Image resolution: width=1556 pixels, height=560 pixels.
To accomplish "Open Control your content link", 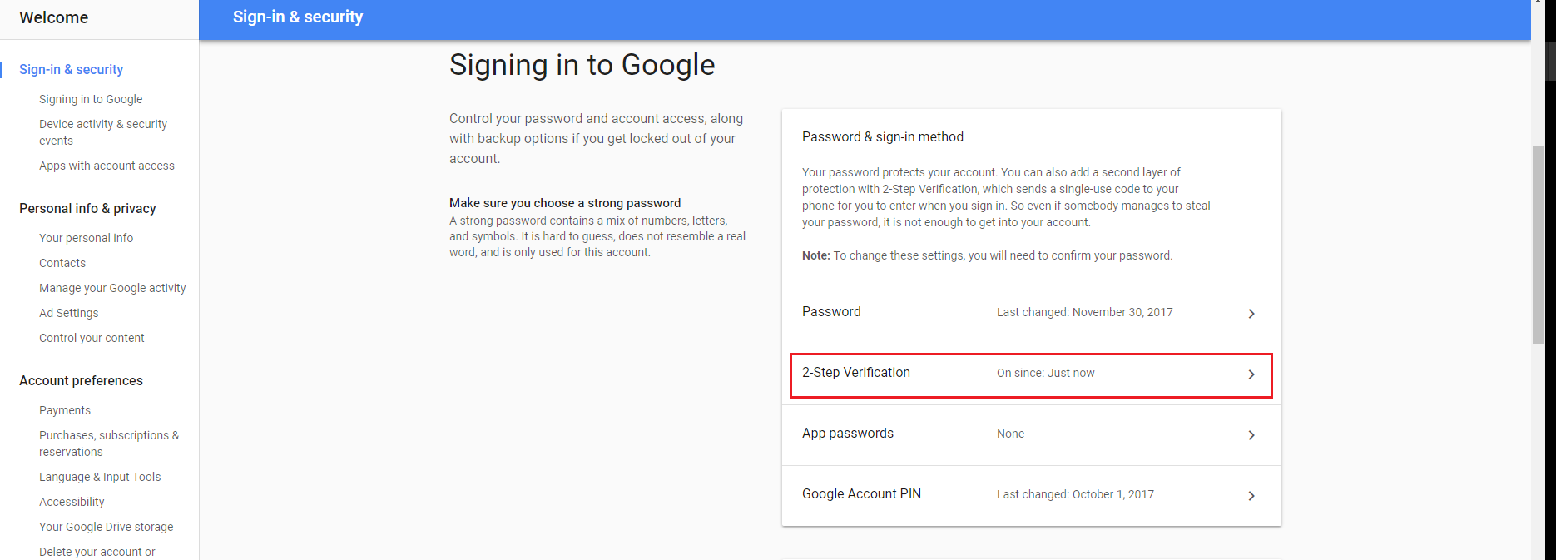I will pos(92,338).
